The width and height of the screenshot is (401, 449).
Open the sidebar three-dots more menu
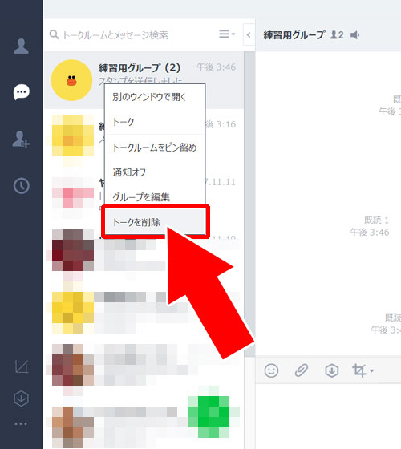21,424
